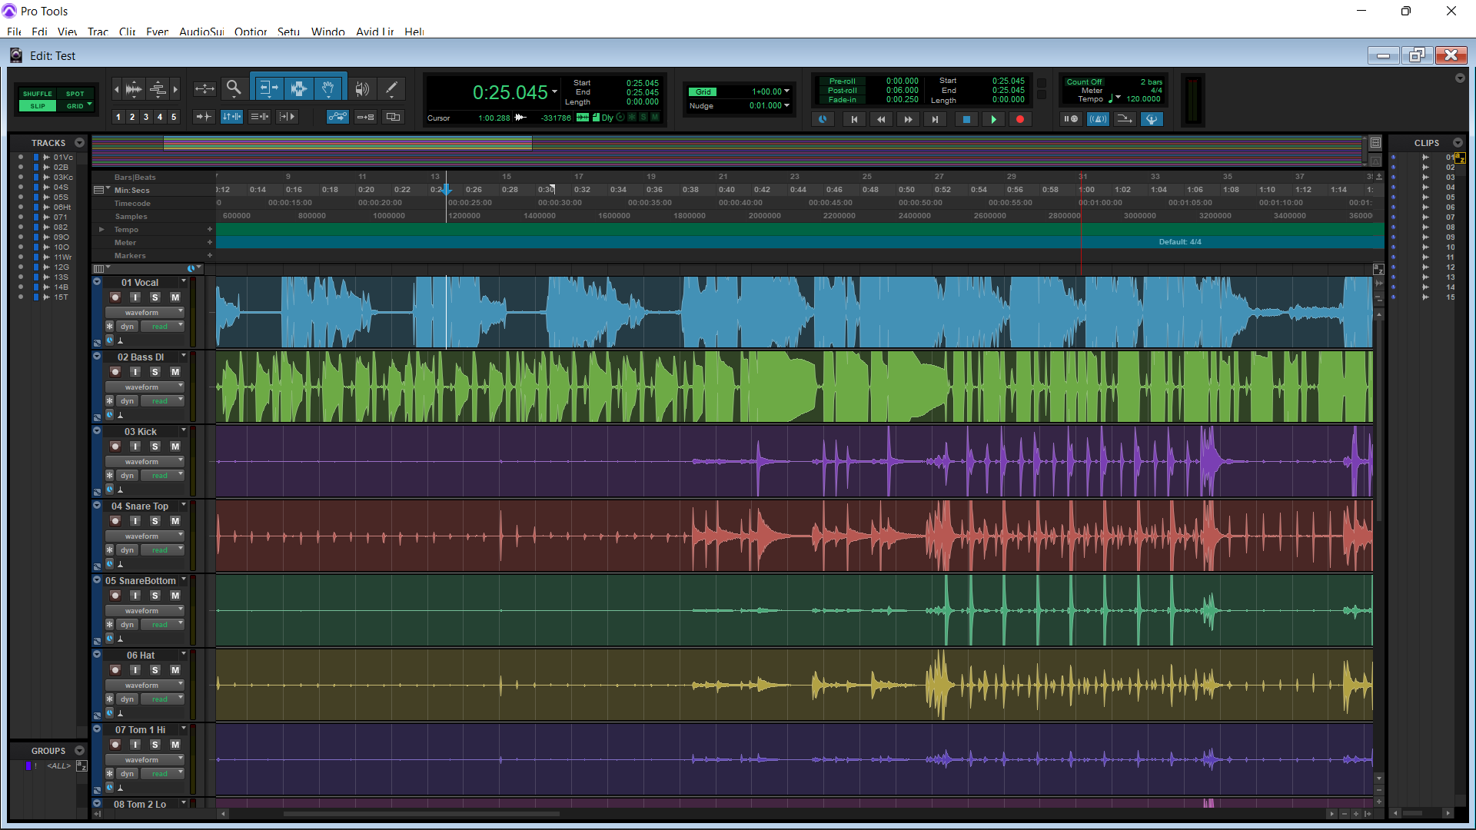Screen dimensions: 1476x830
Task: Open the Groups list menu
Action: 79,751
